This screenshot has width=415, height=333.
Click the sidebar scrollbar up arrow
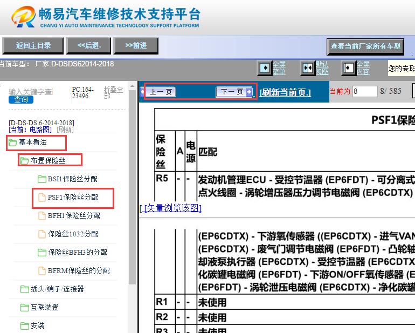pyautogui.click(x=132, y=86)
